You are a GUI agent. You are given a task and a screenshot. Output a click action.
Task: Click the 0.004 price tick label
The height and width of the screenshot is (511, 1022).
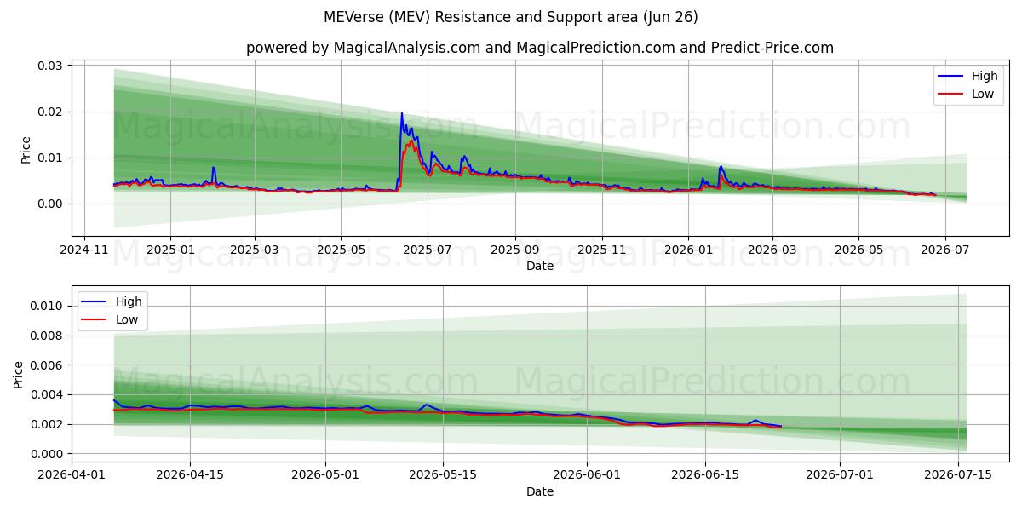pos(46,394)
